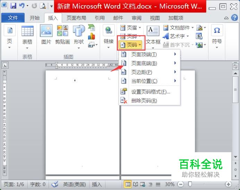Switch to Add-ins (加载项) tab

(x=176, y=18)
